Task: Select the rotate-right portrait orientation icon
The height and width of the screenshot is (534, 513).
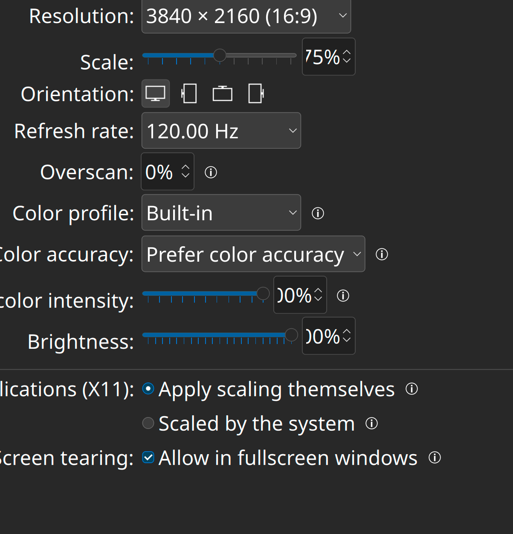Action: click(x=256, y=93)
